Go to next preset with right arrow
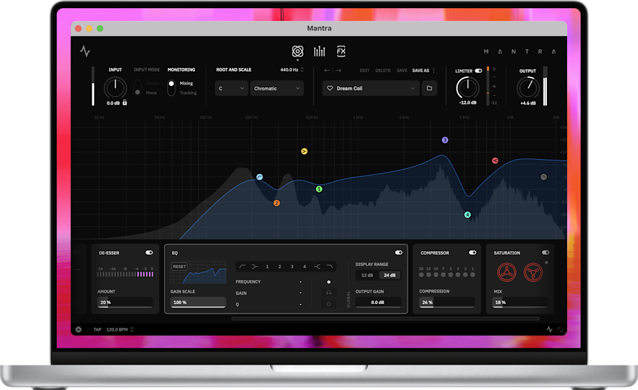 coord(338,70)
